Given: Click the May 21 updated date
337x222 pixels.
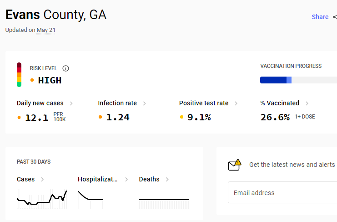Looking at the screenshot, I should (46, 30).
